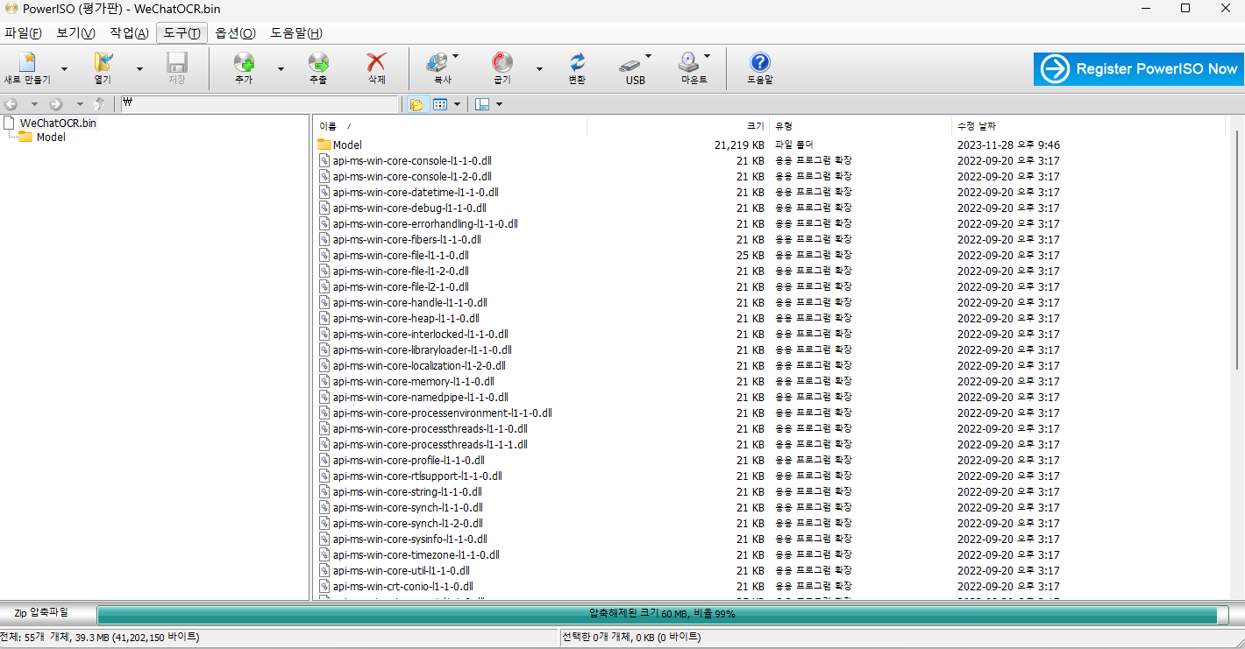The height and width of the screenshot is (649, 1245).
Task: Open PowerISO 도움말 (Help) icon
Action: (758, 67)
